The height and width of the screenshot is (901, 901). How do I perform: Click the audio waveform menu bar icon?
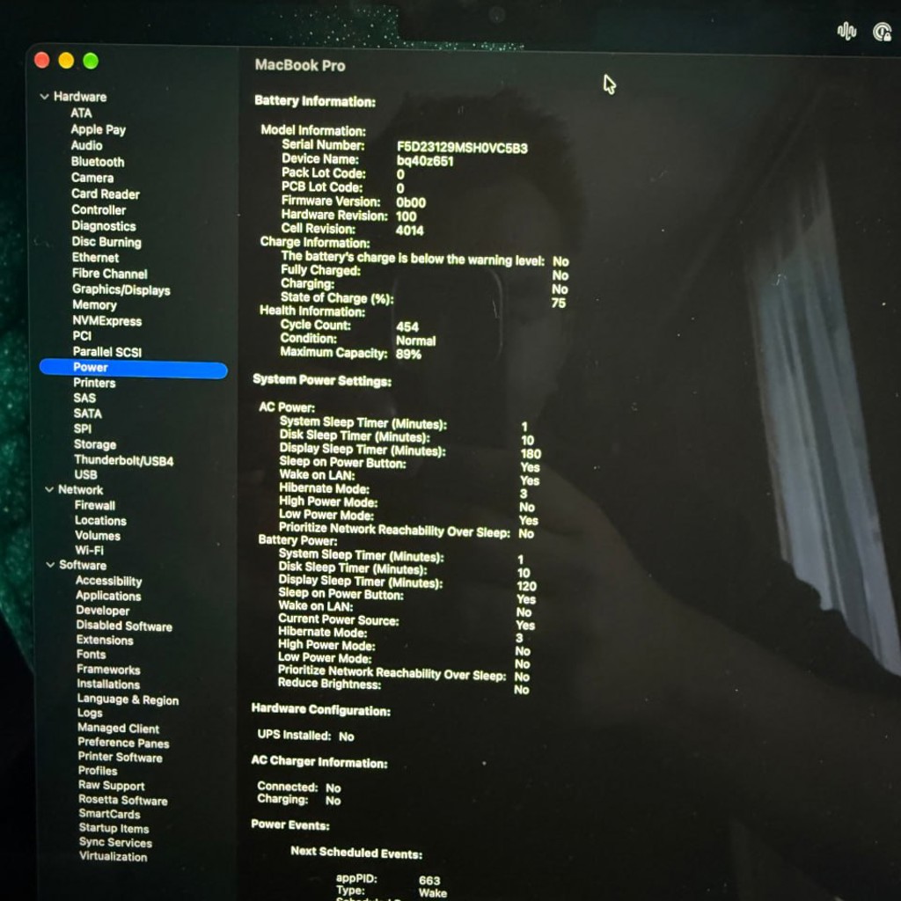(x=846, y=31)
